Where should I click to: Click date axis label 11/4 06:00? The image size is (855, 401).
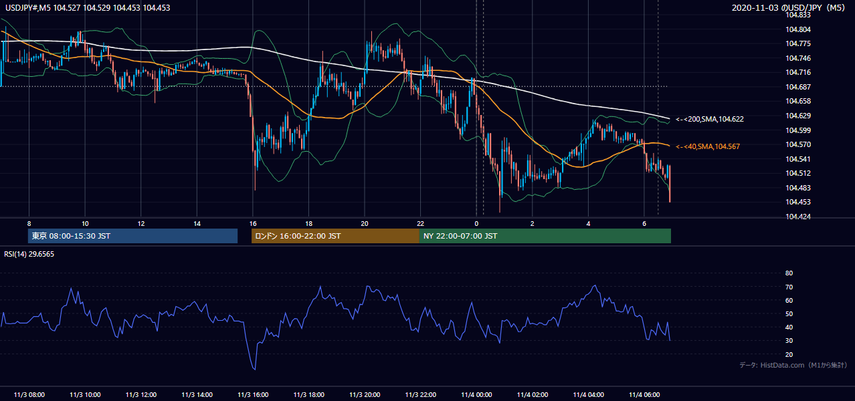coord(644,395)
